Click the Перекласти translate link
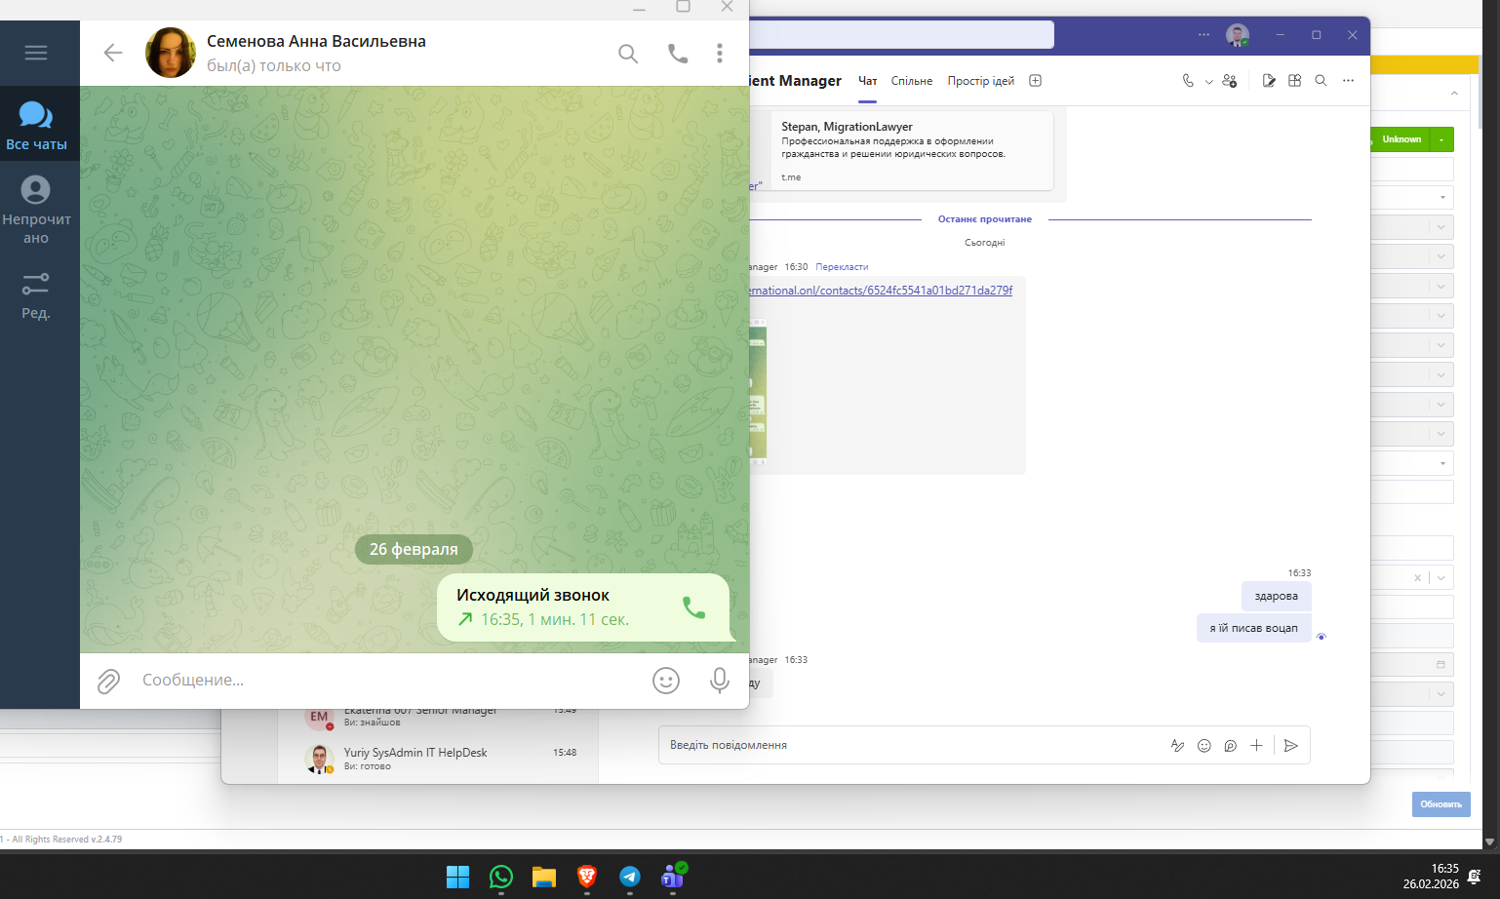The width and height of the screenshot is (1500, 899). click(842, 266)
